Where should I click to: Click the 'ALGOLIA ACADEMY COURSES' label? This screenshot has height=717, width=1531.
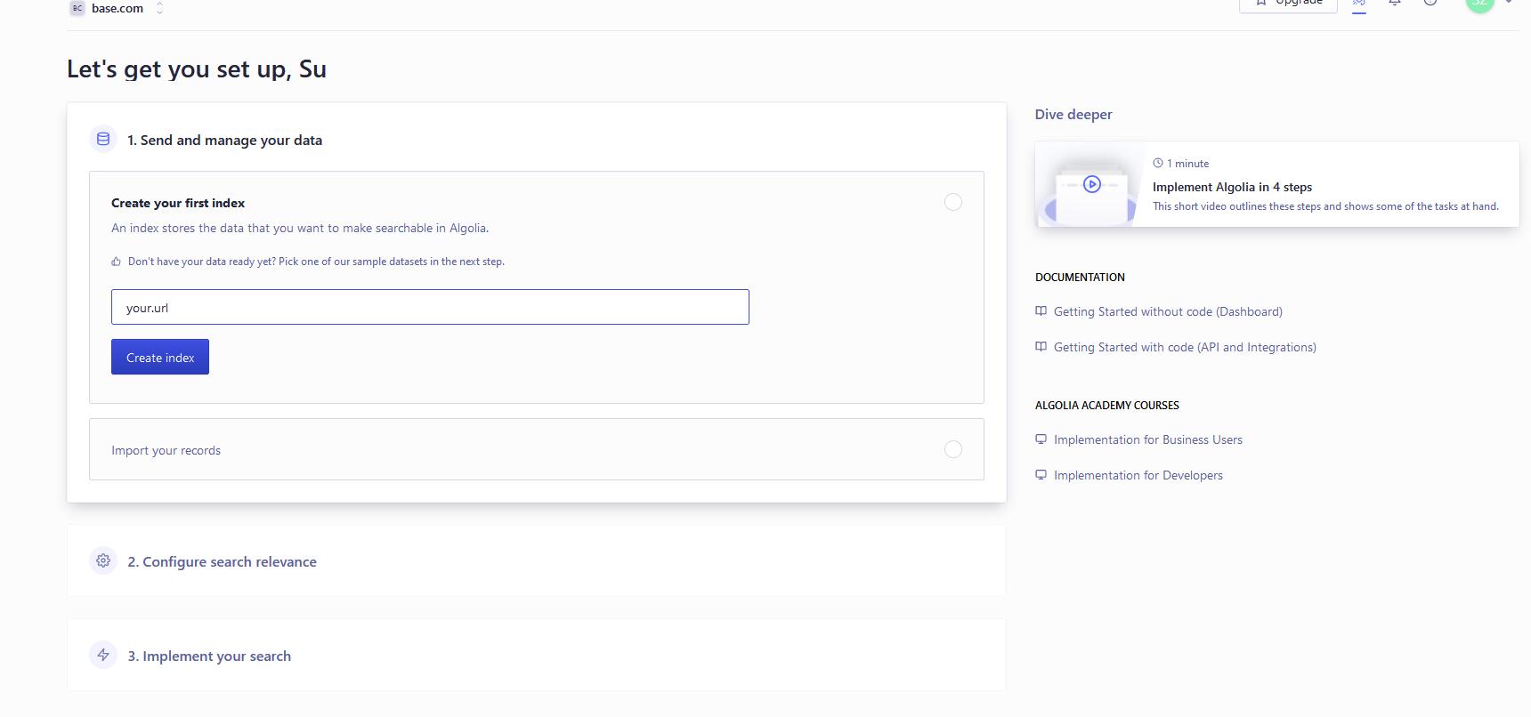(x=1107, y=405)
